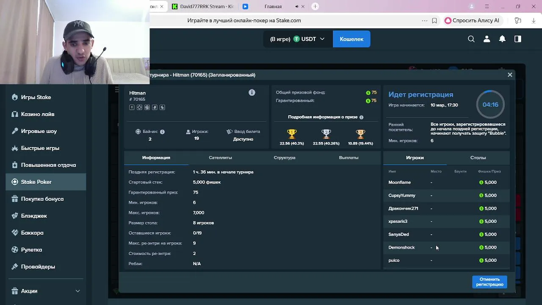542x305 pixels.
Task: Switch to Информация tab
Action: tap(156, 158)
